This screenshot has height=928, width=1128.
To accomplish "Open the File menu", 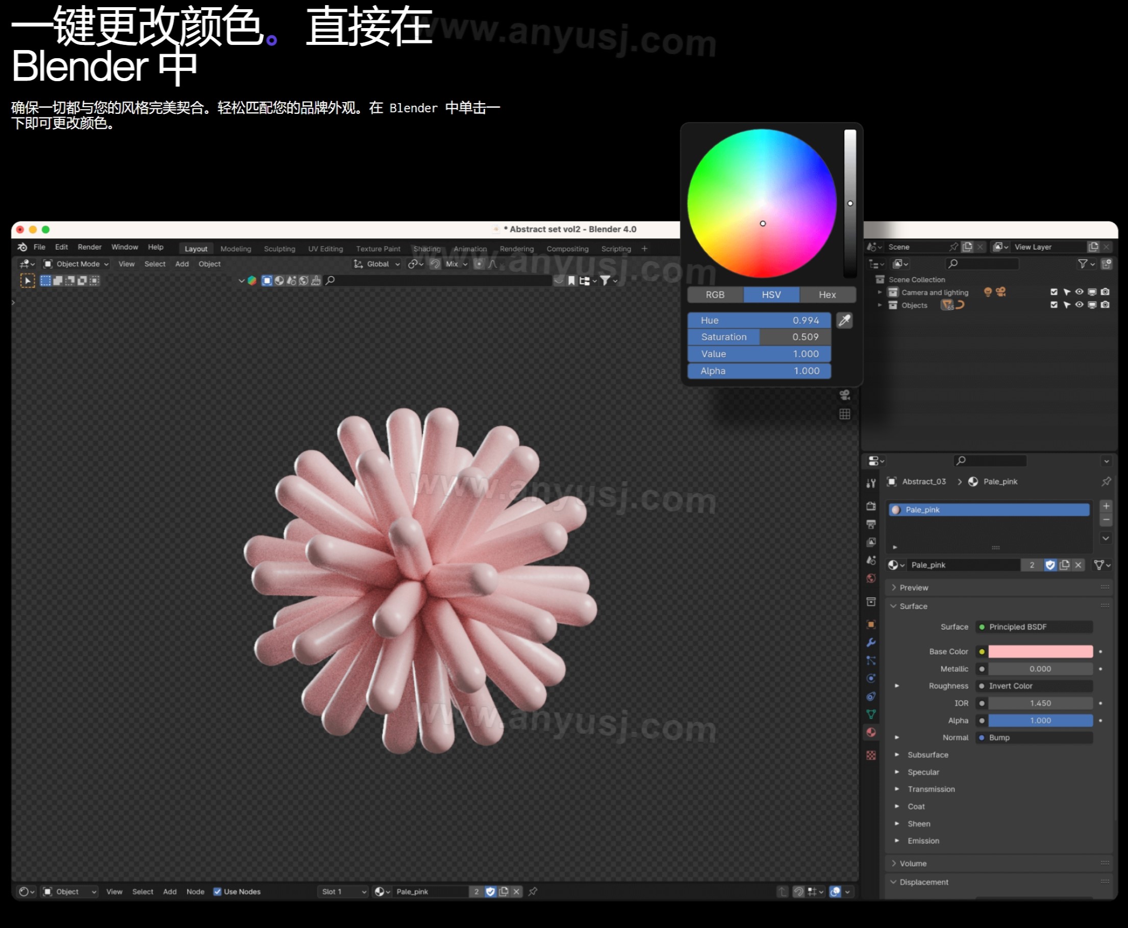I will [x=40, y=247].
